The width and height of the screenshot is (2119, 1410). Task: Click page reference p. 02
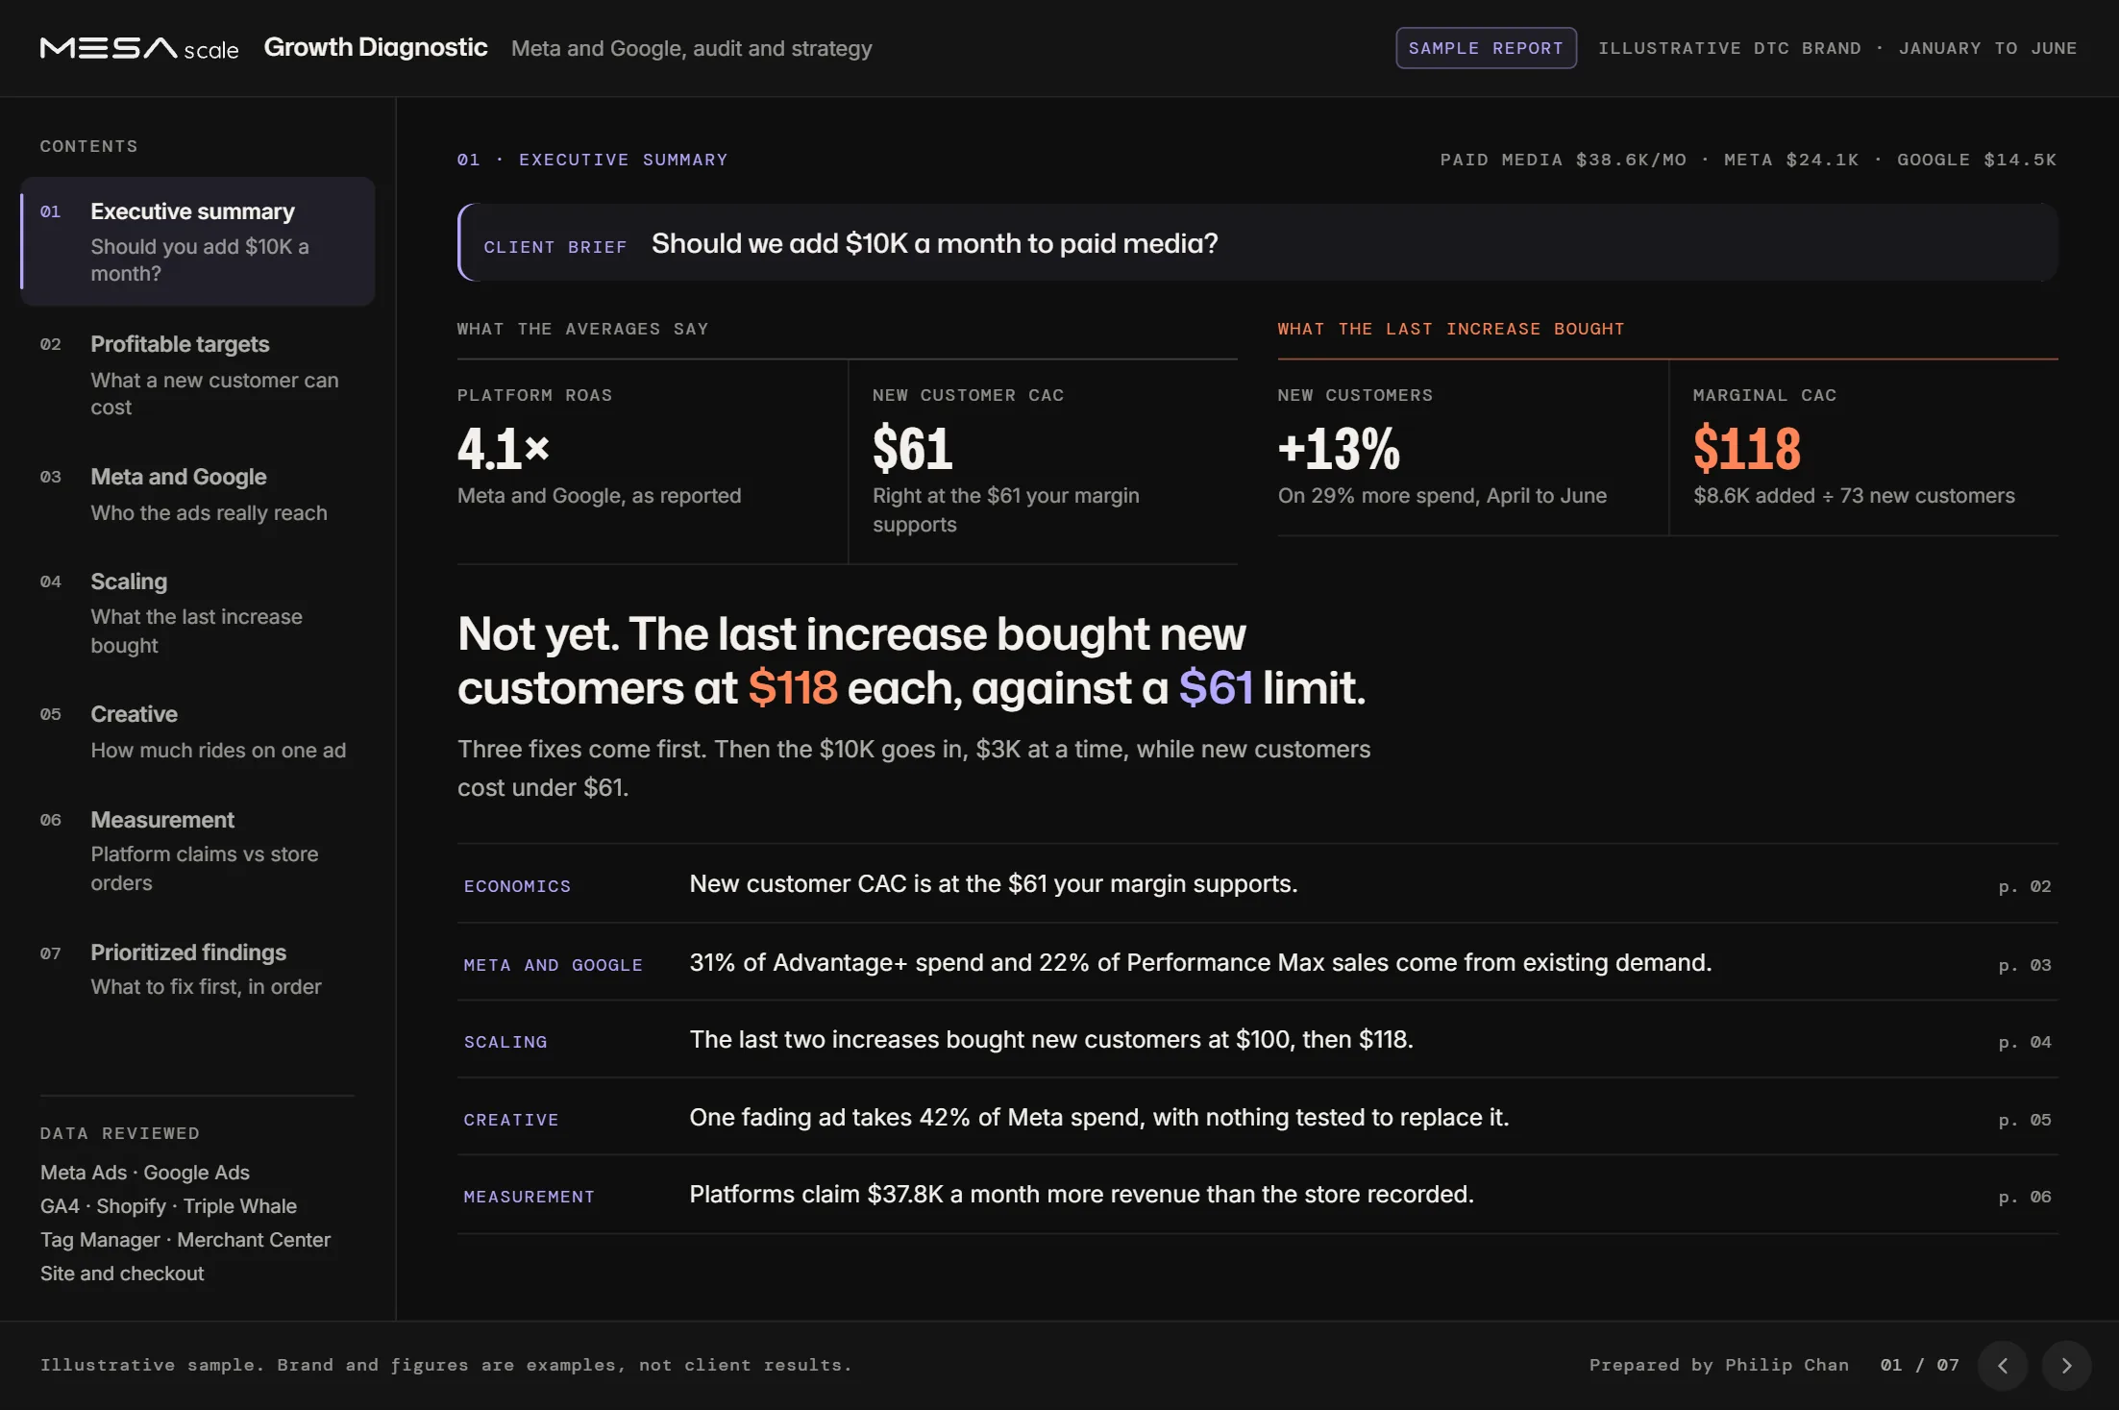(2025, 886)
